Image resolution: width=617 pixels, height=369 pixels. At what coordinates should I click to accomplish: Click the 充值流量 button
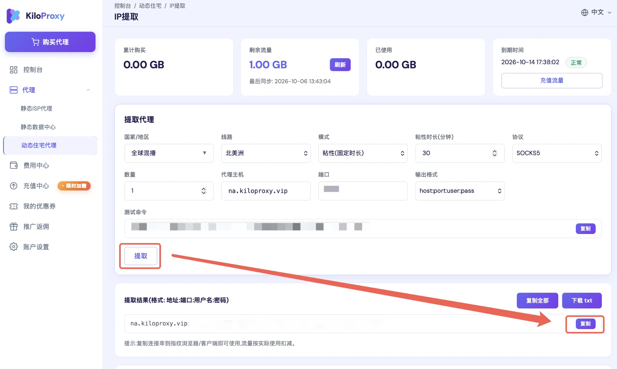552,80
